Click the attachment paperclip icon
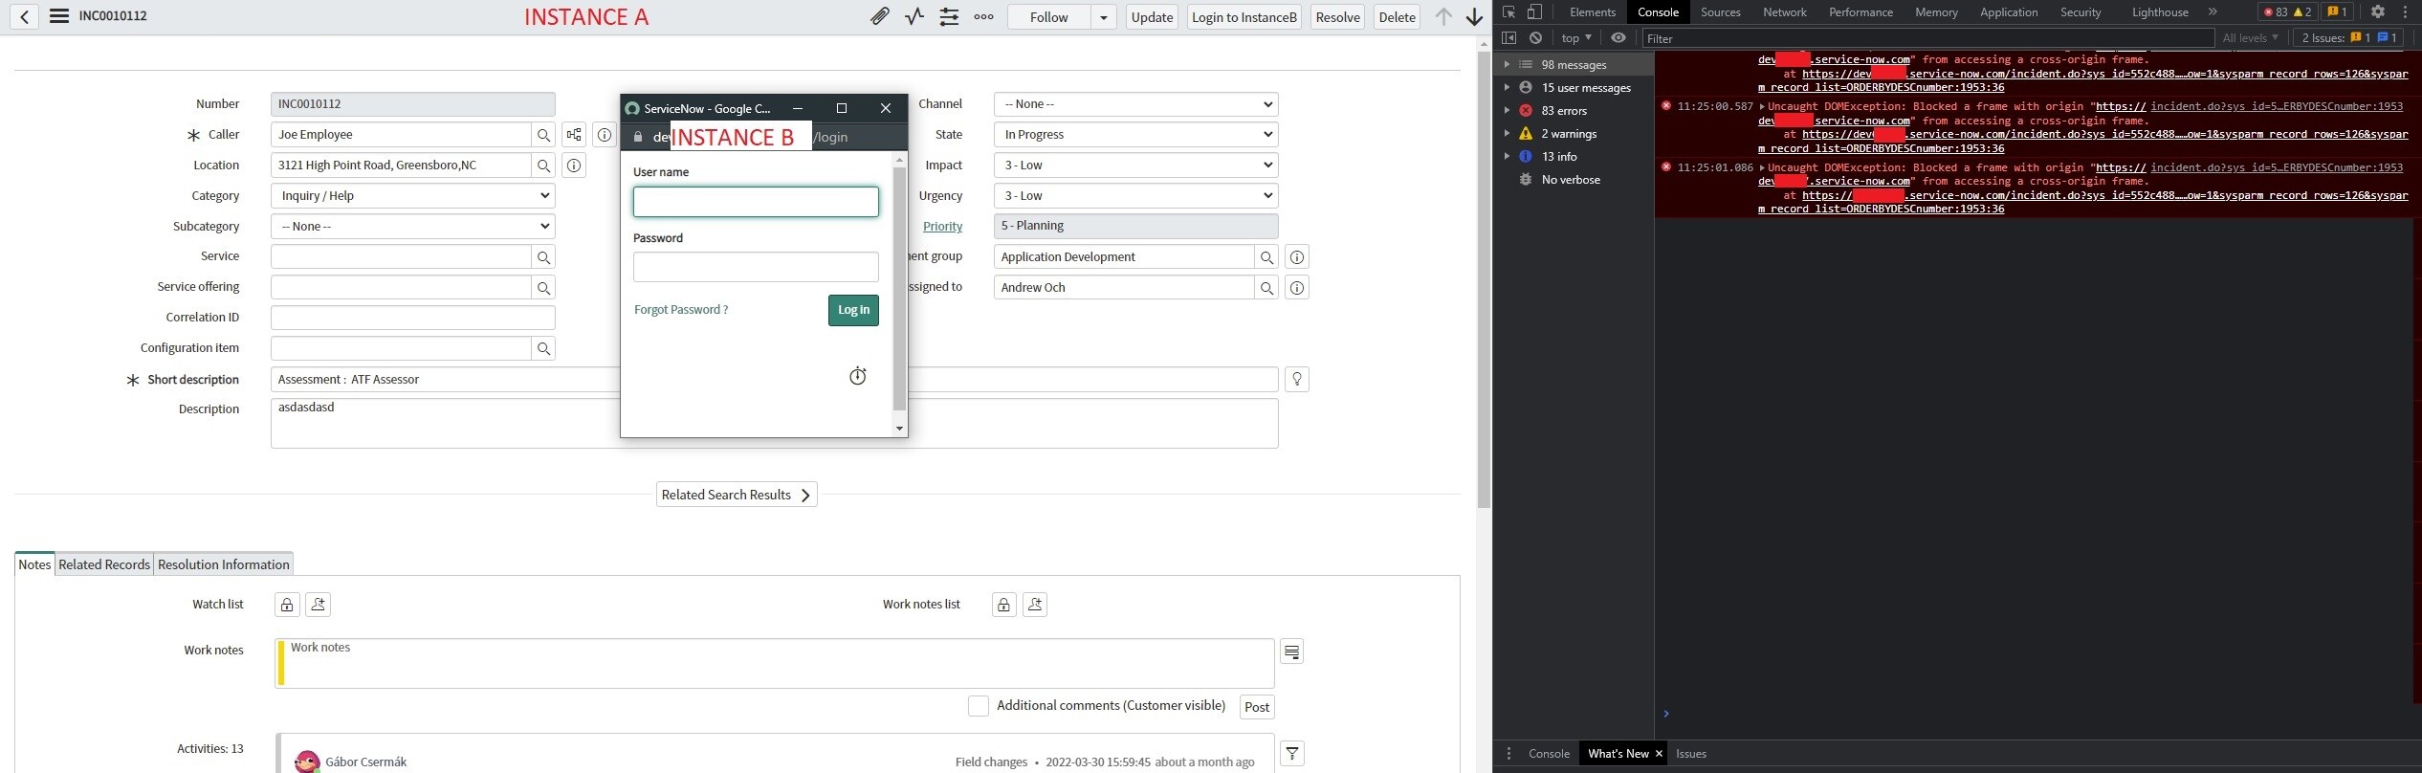Viewport: 2422px width, 773px height. 879,16
